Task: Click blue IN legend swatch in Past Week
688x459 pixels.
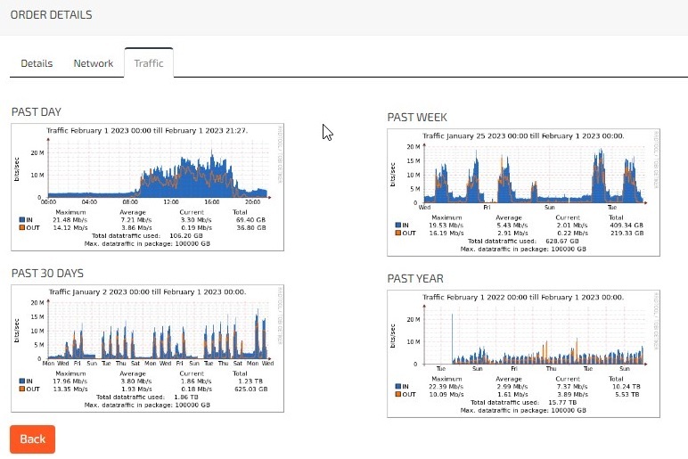Action: (x=398, y=225)
